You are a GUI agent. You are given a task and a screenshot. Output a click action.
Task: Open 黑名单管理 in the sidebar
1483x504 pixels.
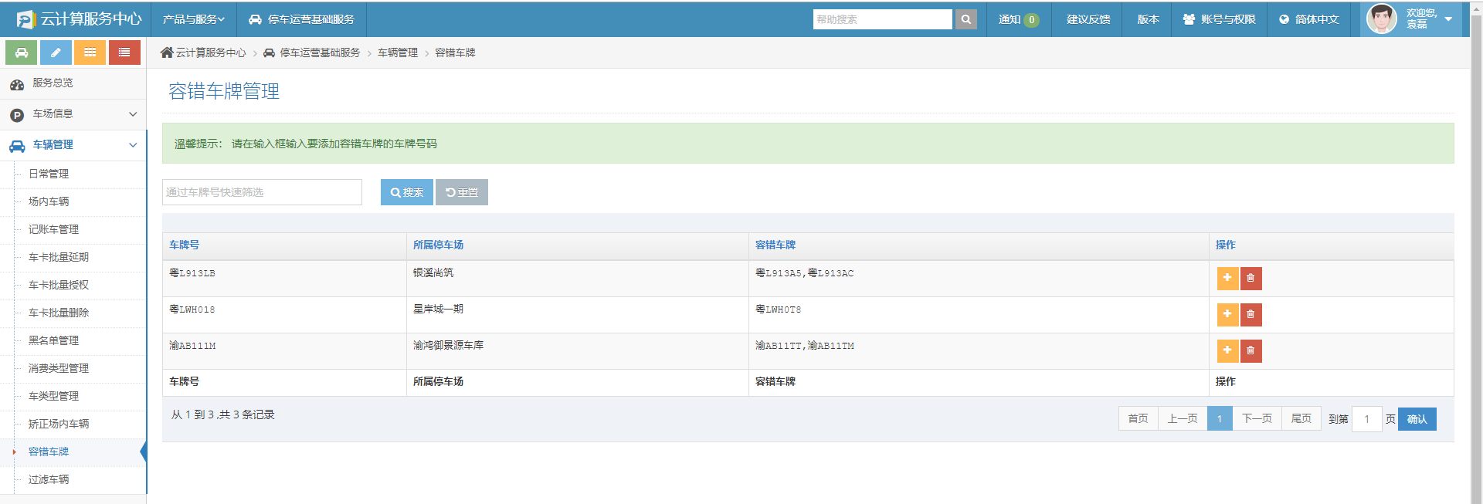53,340
